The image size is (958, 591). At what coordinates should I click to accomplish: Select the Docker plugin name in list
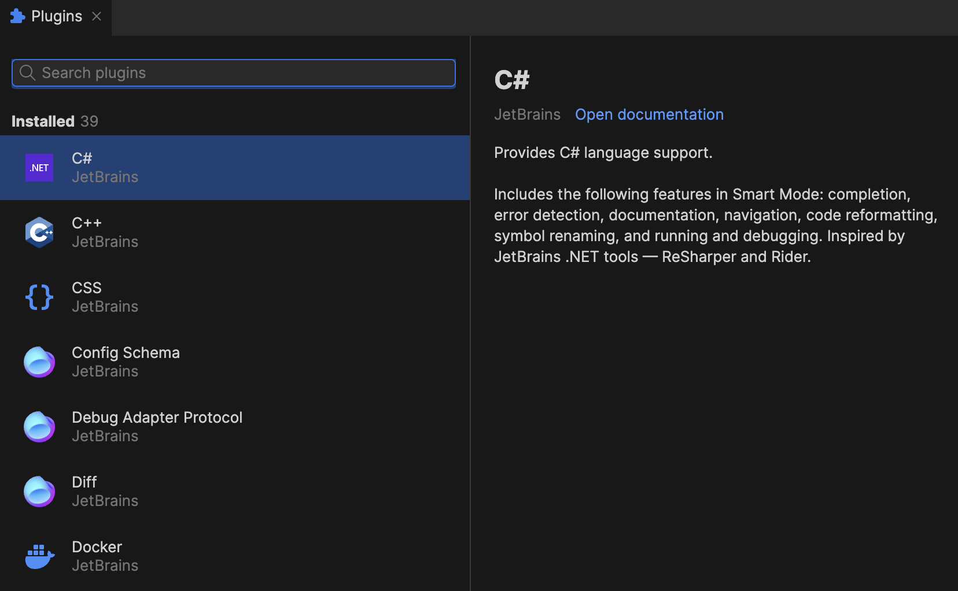[x=97, y=547]
